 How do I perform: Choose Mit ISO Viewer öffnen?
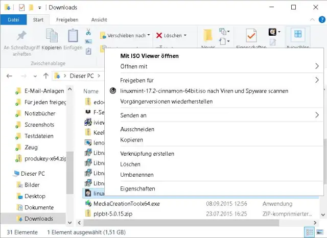click(149, 56)
